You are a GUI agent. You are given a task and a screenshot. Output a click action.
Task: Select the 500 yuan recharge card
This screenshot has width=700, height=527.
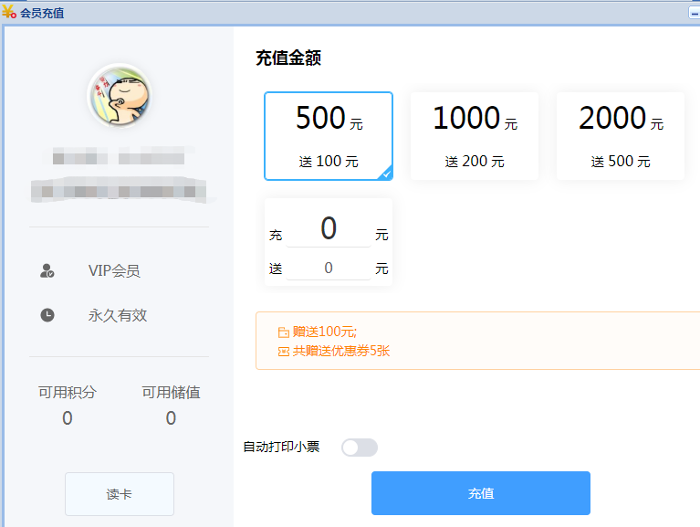(329, 136)
